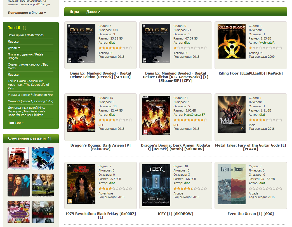The width and height of the screenshot is (292, 227).
Task: Open snowboard extreme random torrent poster
Action: click(x=43, y=158)
